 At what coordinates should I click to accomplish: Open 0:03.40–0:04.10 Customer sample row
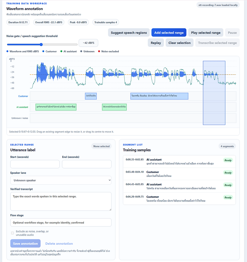coord(179,174)
